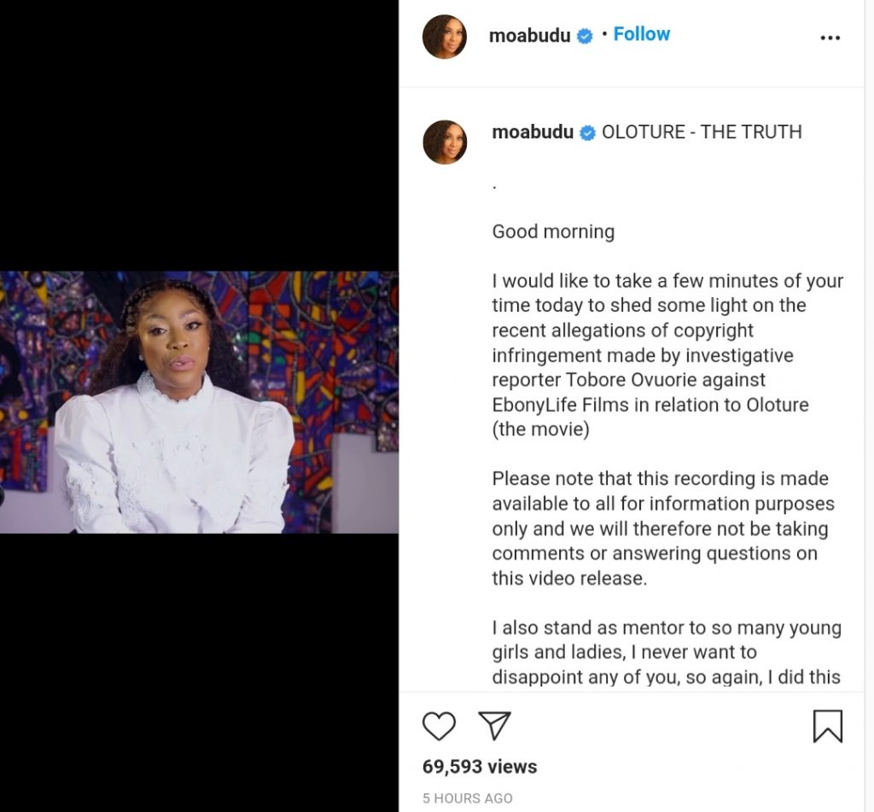
Task: Like the post with the heart icon
Action: pos(439,726)
